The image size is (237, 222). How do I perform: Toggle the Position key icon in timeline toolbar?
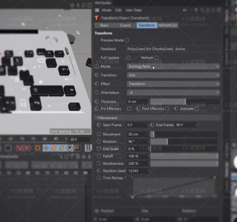[x=46, y=148]
